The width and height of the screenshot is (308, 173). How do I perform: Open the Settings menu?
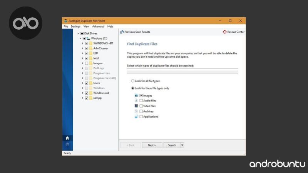point(75,26)
